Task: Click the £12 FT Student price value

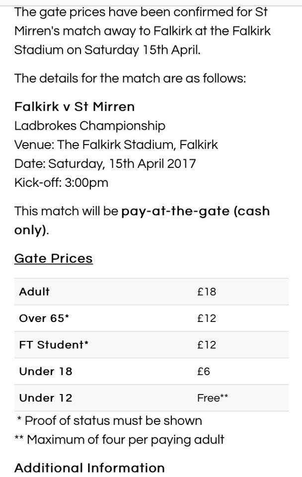Action: (x=207, y=345)
